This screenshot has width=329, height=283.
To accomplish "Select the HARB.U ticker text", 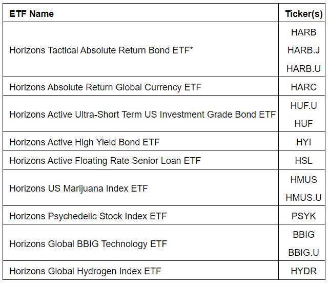I will 303,69.
